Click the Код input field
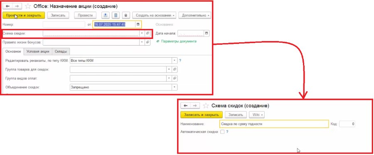The image size is (374, 155). [x=347, y=124]
